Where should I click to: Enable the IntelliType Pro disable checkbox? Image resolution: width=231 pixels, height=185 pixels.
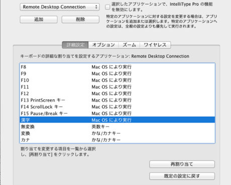107,7
